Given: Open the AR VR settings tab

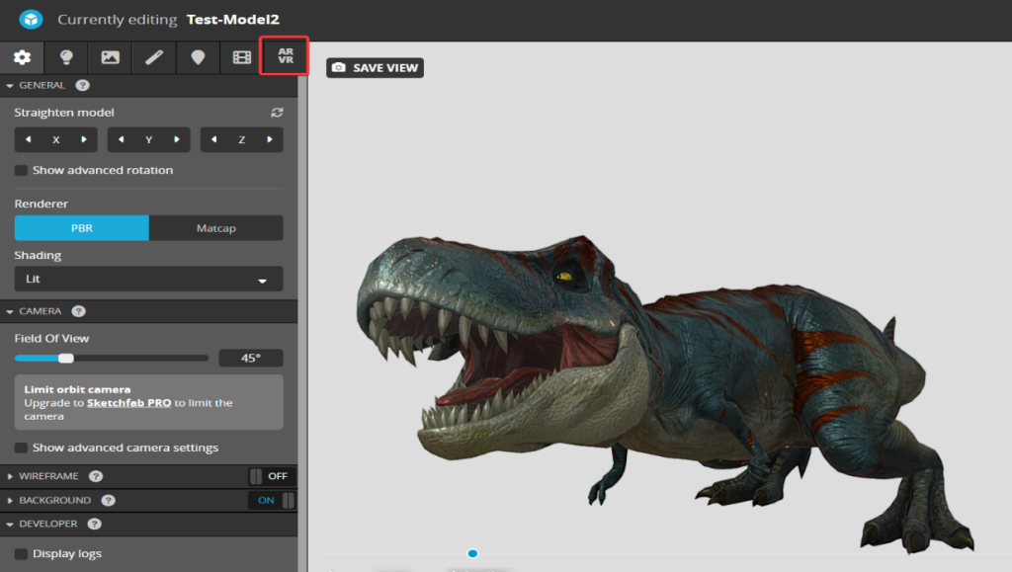Looking at the screenshot, I should tap(286, 56).
